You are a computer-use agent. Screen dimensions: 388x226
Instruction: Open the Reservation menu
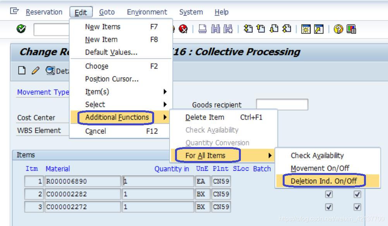[x=44, y=12]
